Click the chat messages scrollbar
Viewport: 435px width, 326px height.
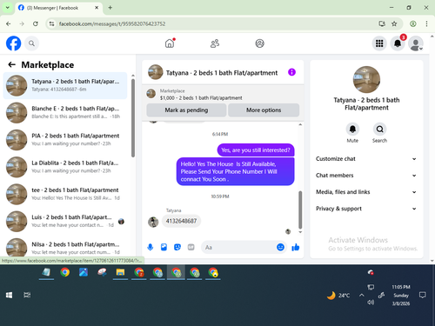click(300, 210)
